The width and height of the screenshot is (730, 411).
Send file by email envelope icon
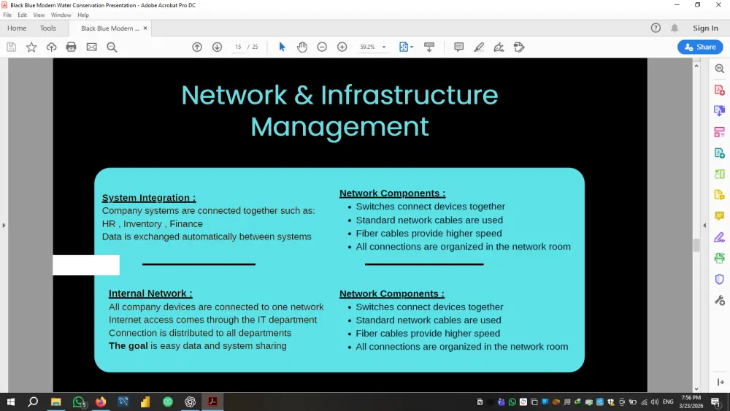[x=92, y=47]
